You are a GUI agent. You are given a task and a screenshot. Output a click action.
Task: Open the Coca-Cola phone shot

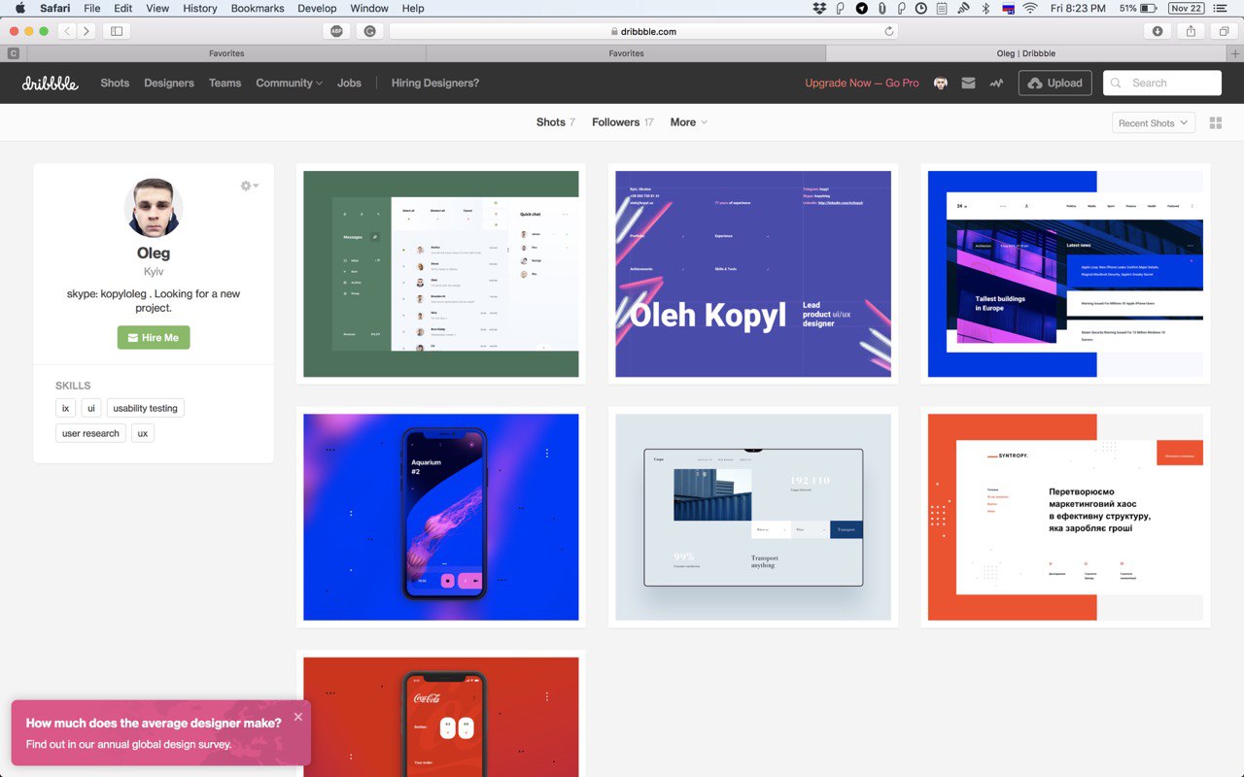click(441, 717)
